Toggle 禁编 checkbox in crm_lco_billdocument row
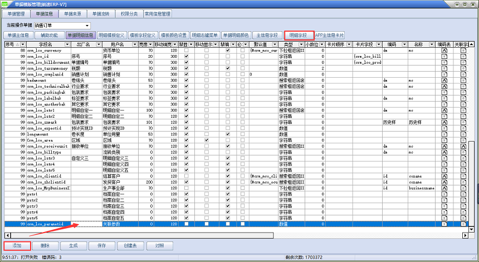The width and height of the screenshot is (479, 262). click(x=228, y=62)
